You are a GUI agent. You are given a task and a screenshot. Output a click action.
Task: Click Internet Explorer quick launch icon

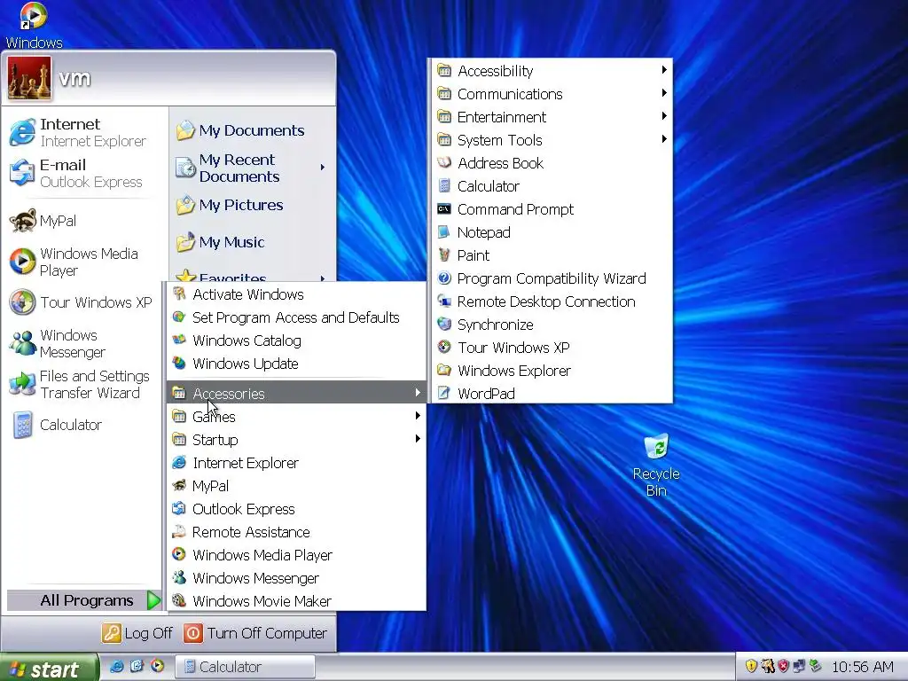coord(116,666)
